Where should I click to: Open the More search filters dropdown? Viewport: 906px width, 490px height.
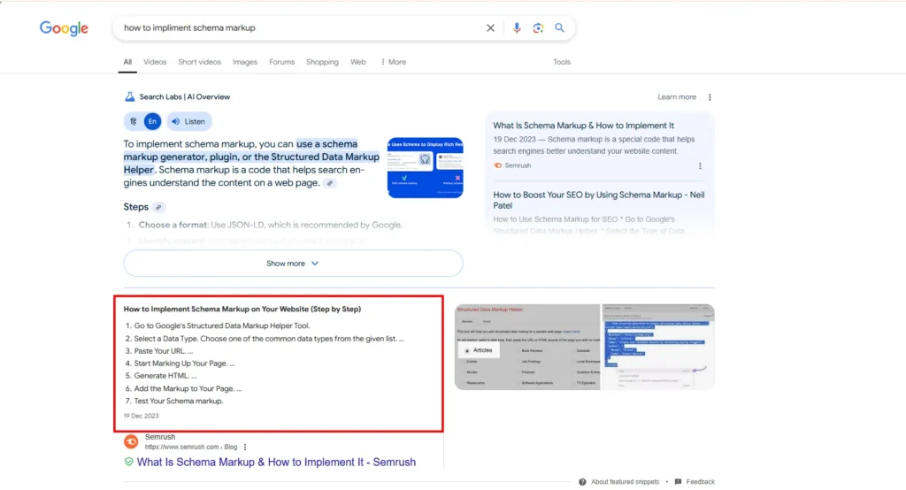coord(393,62)
